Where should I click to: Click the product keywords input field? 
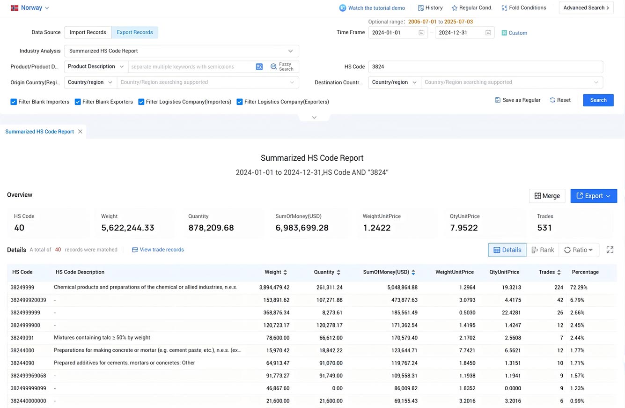coord(192,67)
